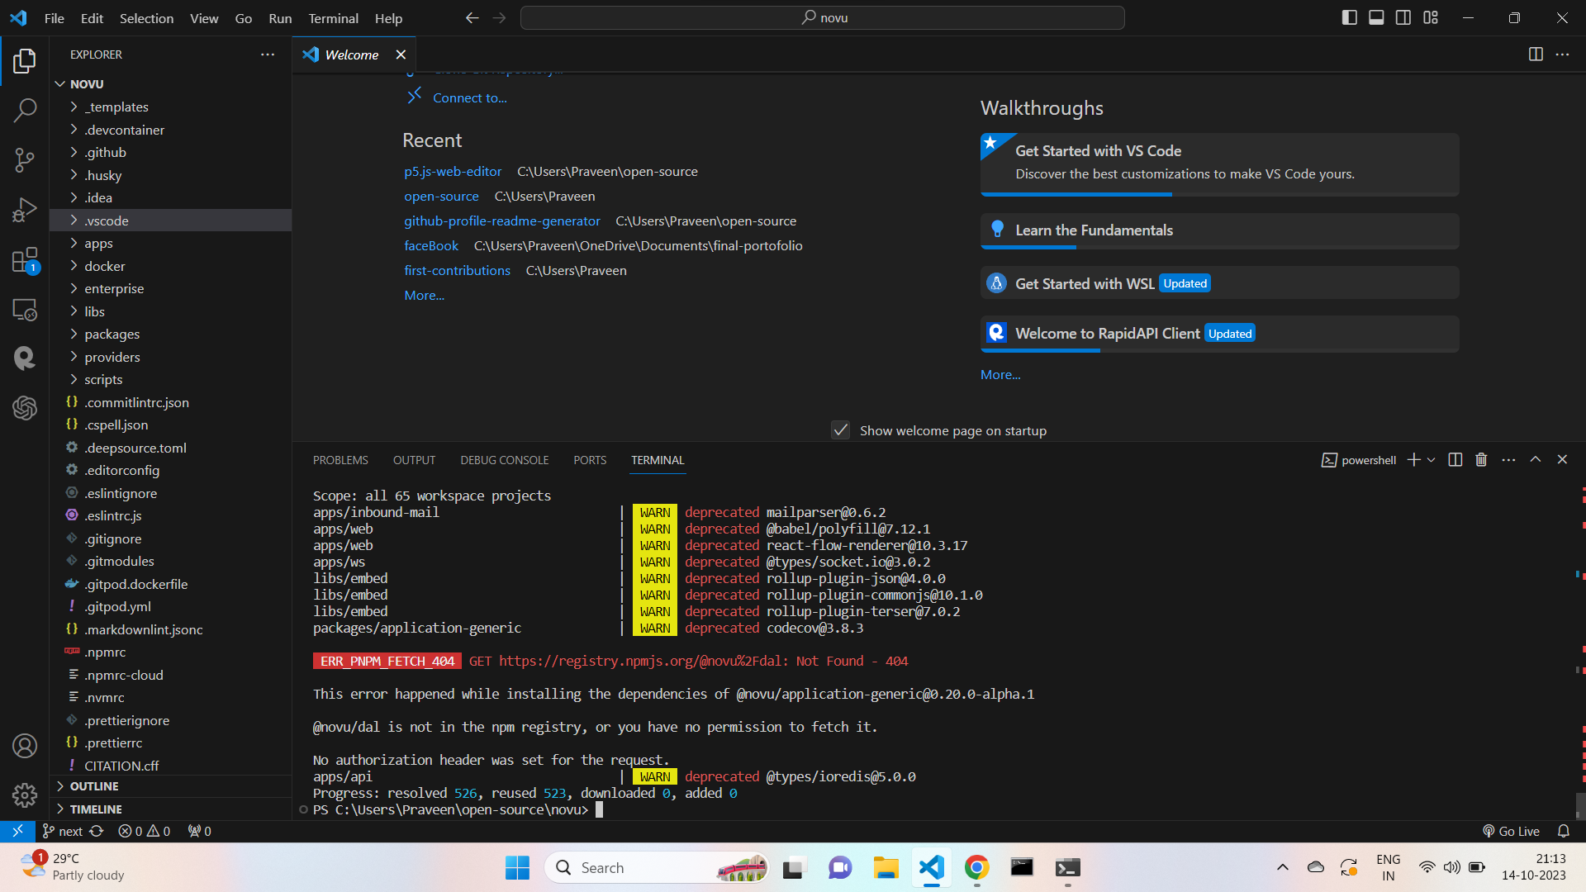This screenshot has width=1586, height=892.
Task: Open the Terminal menu
Action: pos(333,17)
